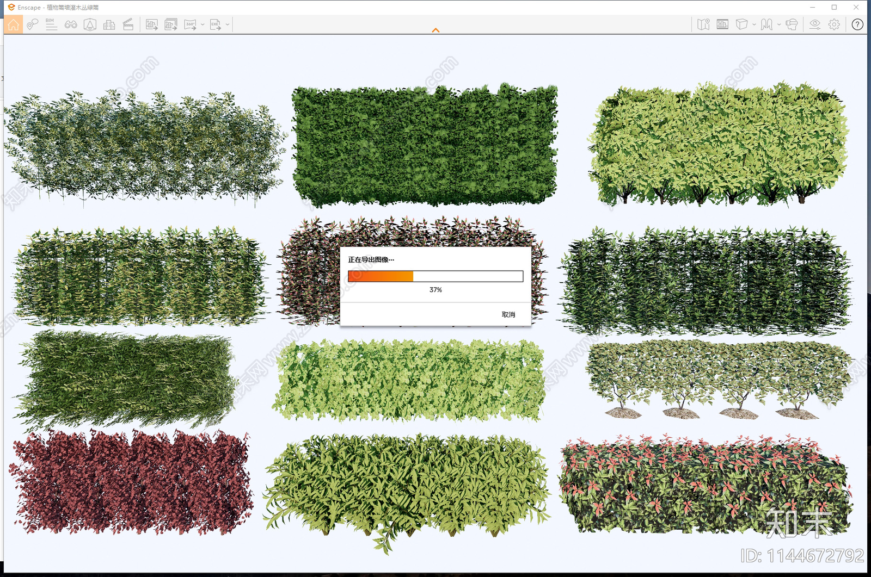This screenshot has height=577, width=871.
Task: Click the single screenshot export icon
Action: pyautogui.click(x=152, y=24)
